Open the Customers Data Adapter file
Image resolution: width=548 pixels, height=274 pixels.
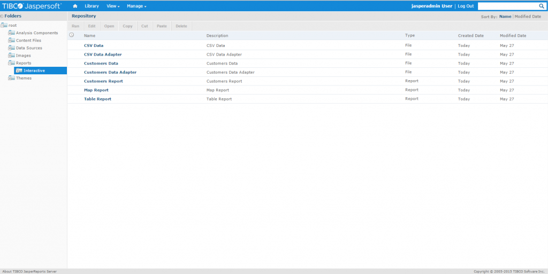coord(110,73)
